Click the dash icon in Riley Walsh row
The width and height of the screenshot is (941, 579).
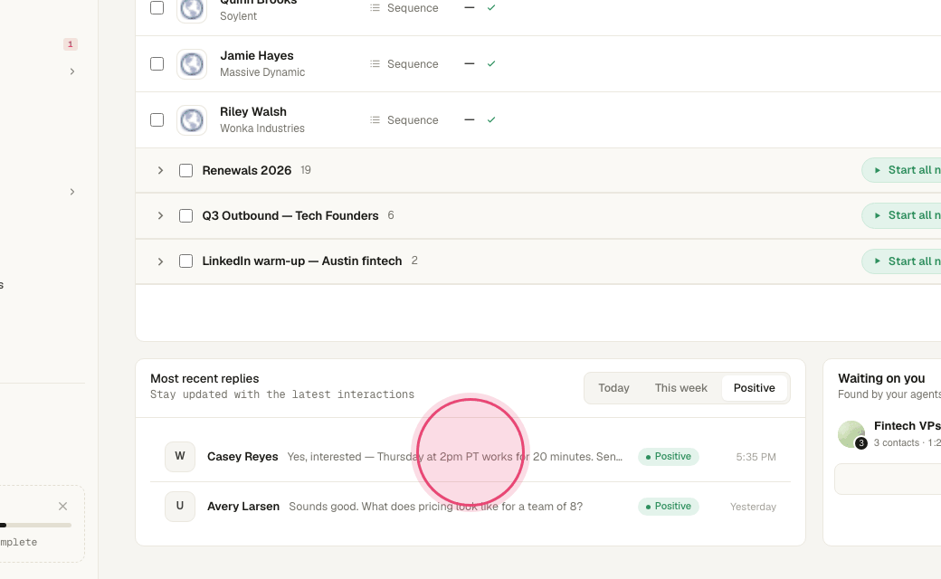click(x=470, y=120)
